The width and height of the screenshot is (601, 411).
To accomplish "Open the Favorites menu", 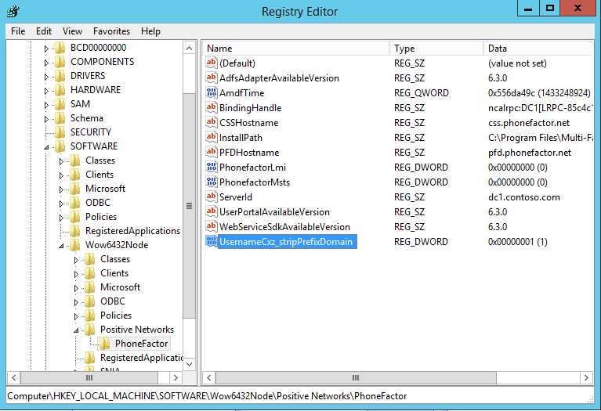I will pos(111,31).
